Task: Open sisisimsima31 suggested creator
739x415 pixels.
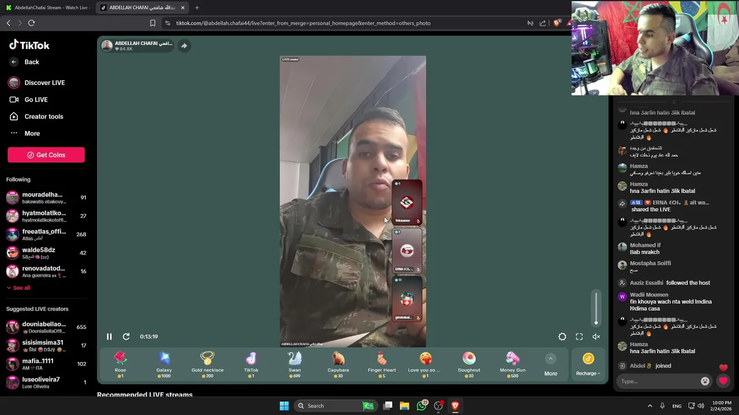Action: 46,346
